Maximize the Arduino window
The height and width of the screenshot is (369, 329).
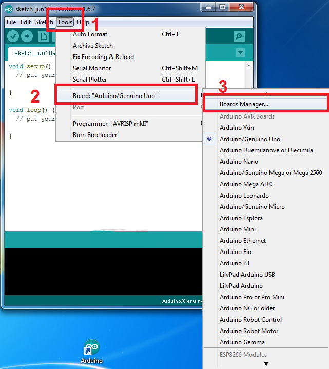tap(222, 7)
